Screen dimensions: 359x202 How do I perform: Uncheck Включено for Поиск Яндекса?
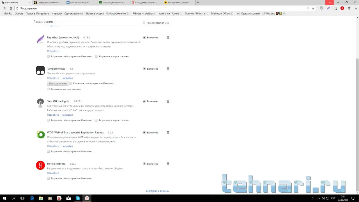click(x=144, y=164)
